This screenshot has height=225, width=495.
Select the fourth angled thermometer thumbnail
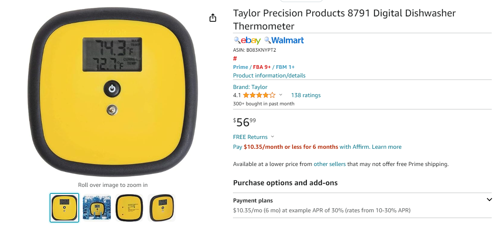pos(162,208)
